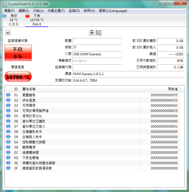Select the 綜合溫度 attribute name

coord(29,100)
